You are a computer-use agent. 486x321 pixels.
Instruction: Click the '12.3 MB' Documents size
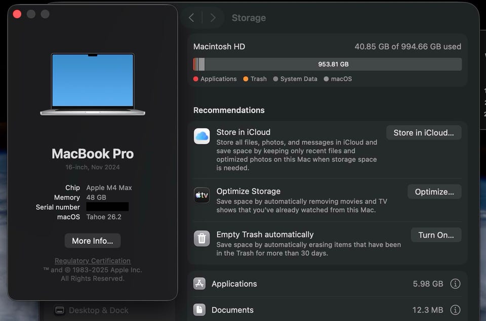click(x=427, y=310)
